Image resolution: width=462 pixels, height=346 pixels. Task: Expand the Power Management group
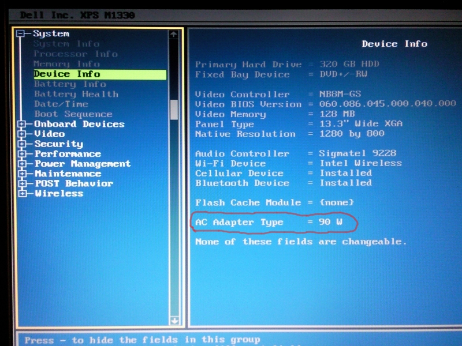[22, 164]
